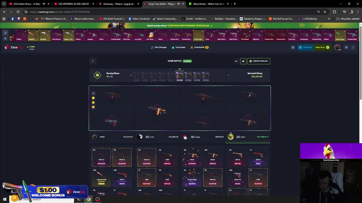Viewport: 362px width, 203px height.
Task: Click the blue coin balance
Action: click(305, 47)
